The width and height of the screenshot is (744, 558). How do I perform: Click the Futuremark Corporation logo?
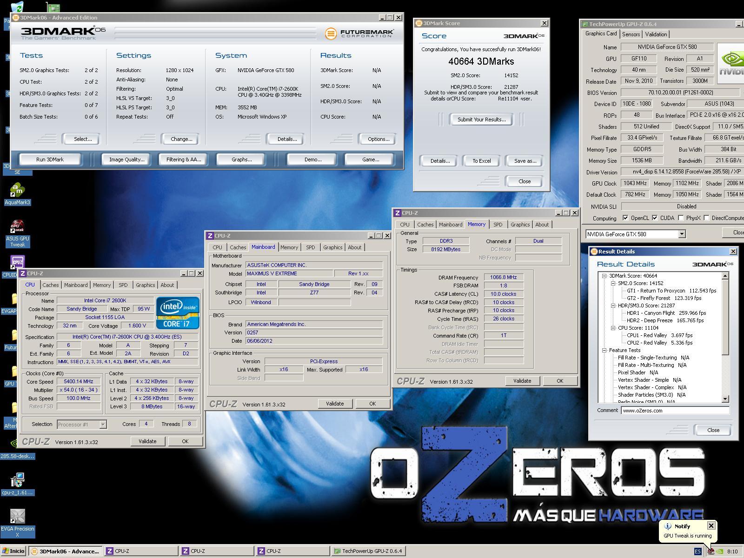pyautogui.click(x=359, y=33)
